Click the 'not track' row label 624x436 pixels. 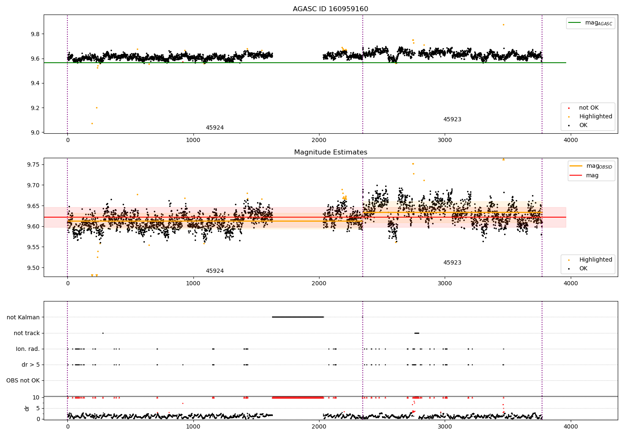(x=27, y=333)
